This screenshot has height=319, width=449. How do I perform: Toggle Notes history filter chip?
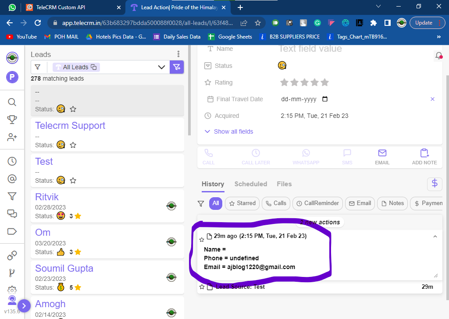tap(392, 203)
